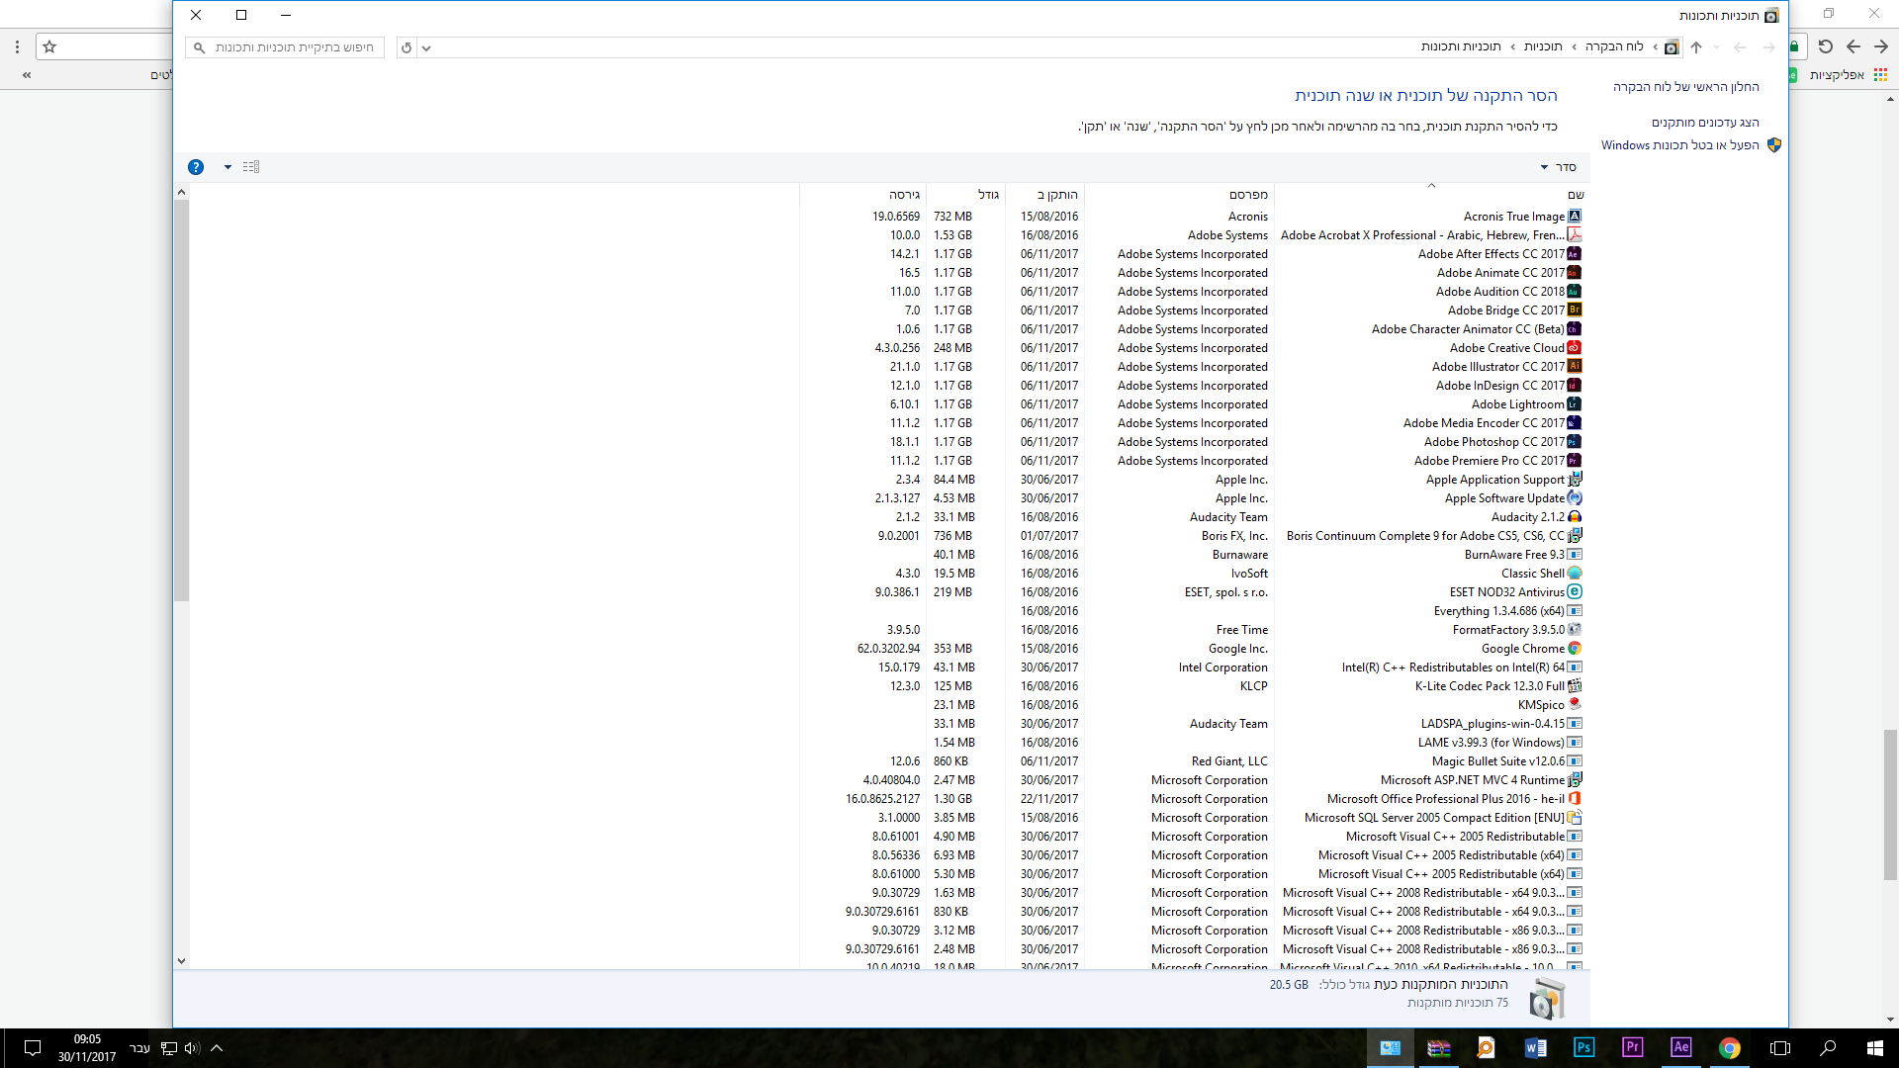The height and width of the screenshot is (1068, 1899).
Task: Click the Adobe Lightroom icon in list
Action: [1575, 404]
